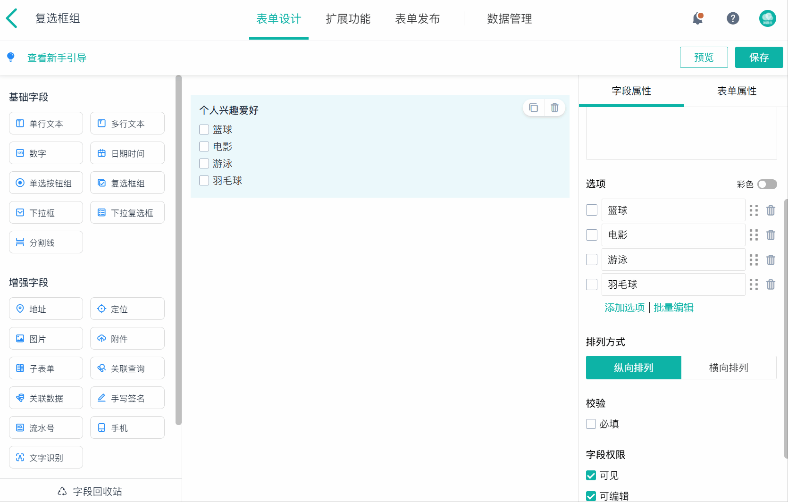
Task: Check the 必填 checkbox
Action: pyautogui.click(x=591, y=424)
